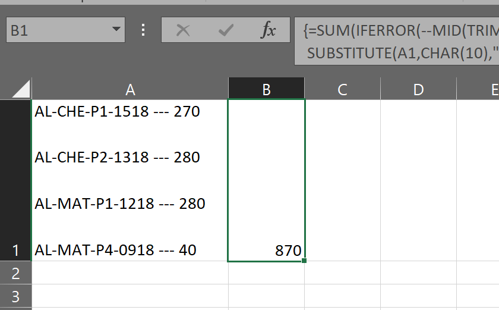Click the fill handle on cell B1
499x310 pixels.
[305, 261]
